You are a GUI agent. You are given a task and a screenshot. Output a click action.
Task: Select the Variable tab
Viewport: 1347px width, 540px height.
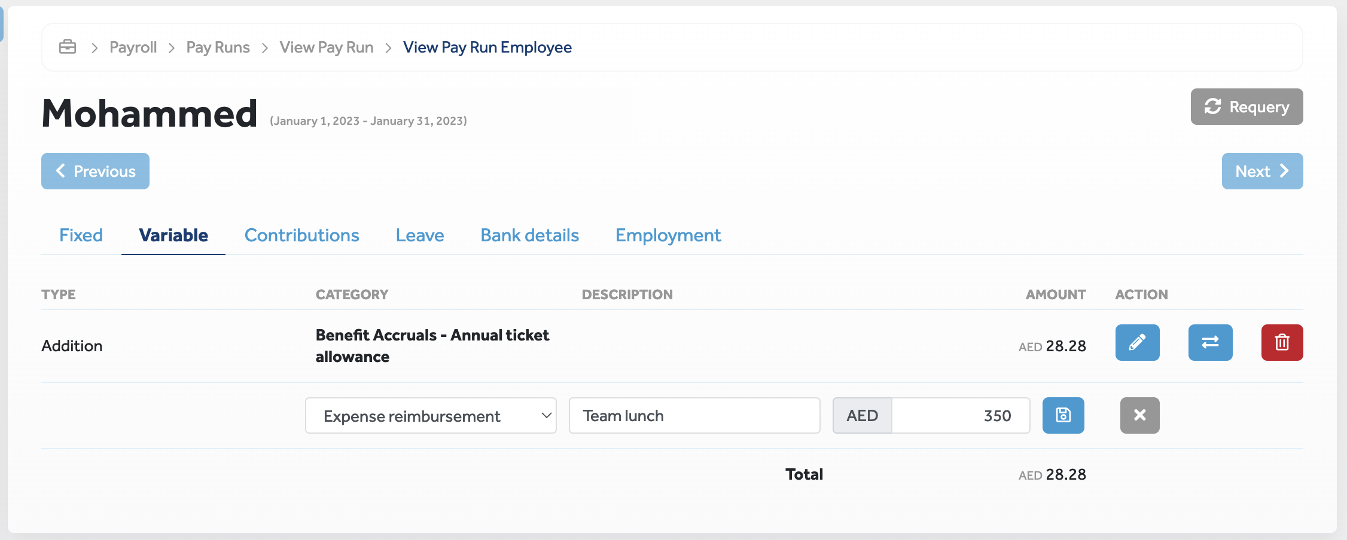coord(173,235)
